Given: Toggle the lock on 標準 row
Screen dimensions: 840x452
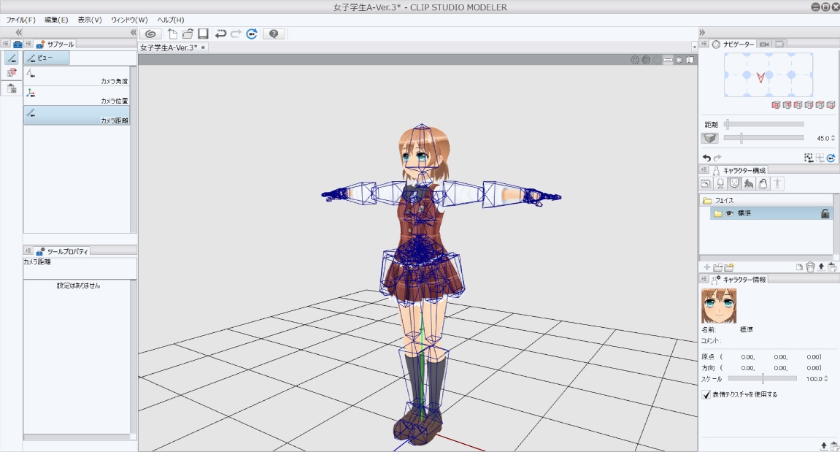Looking at the screenshot, I should 825,213.
